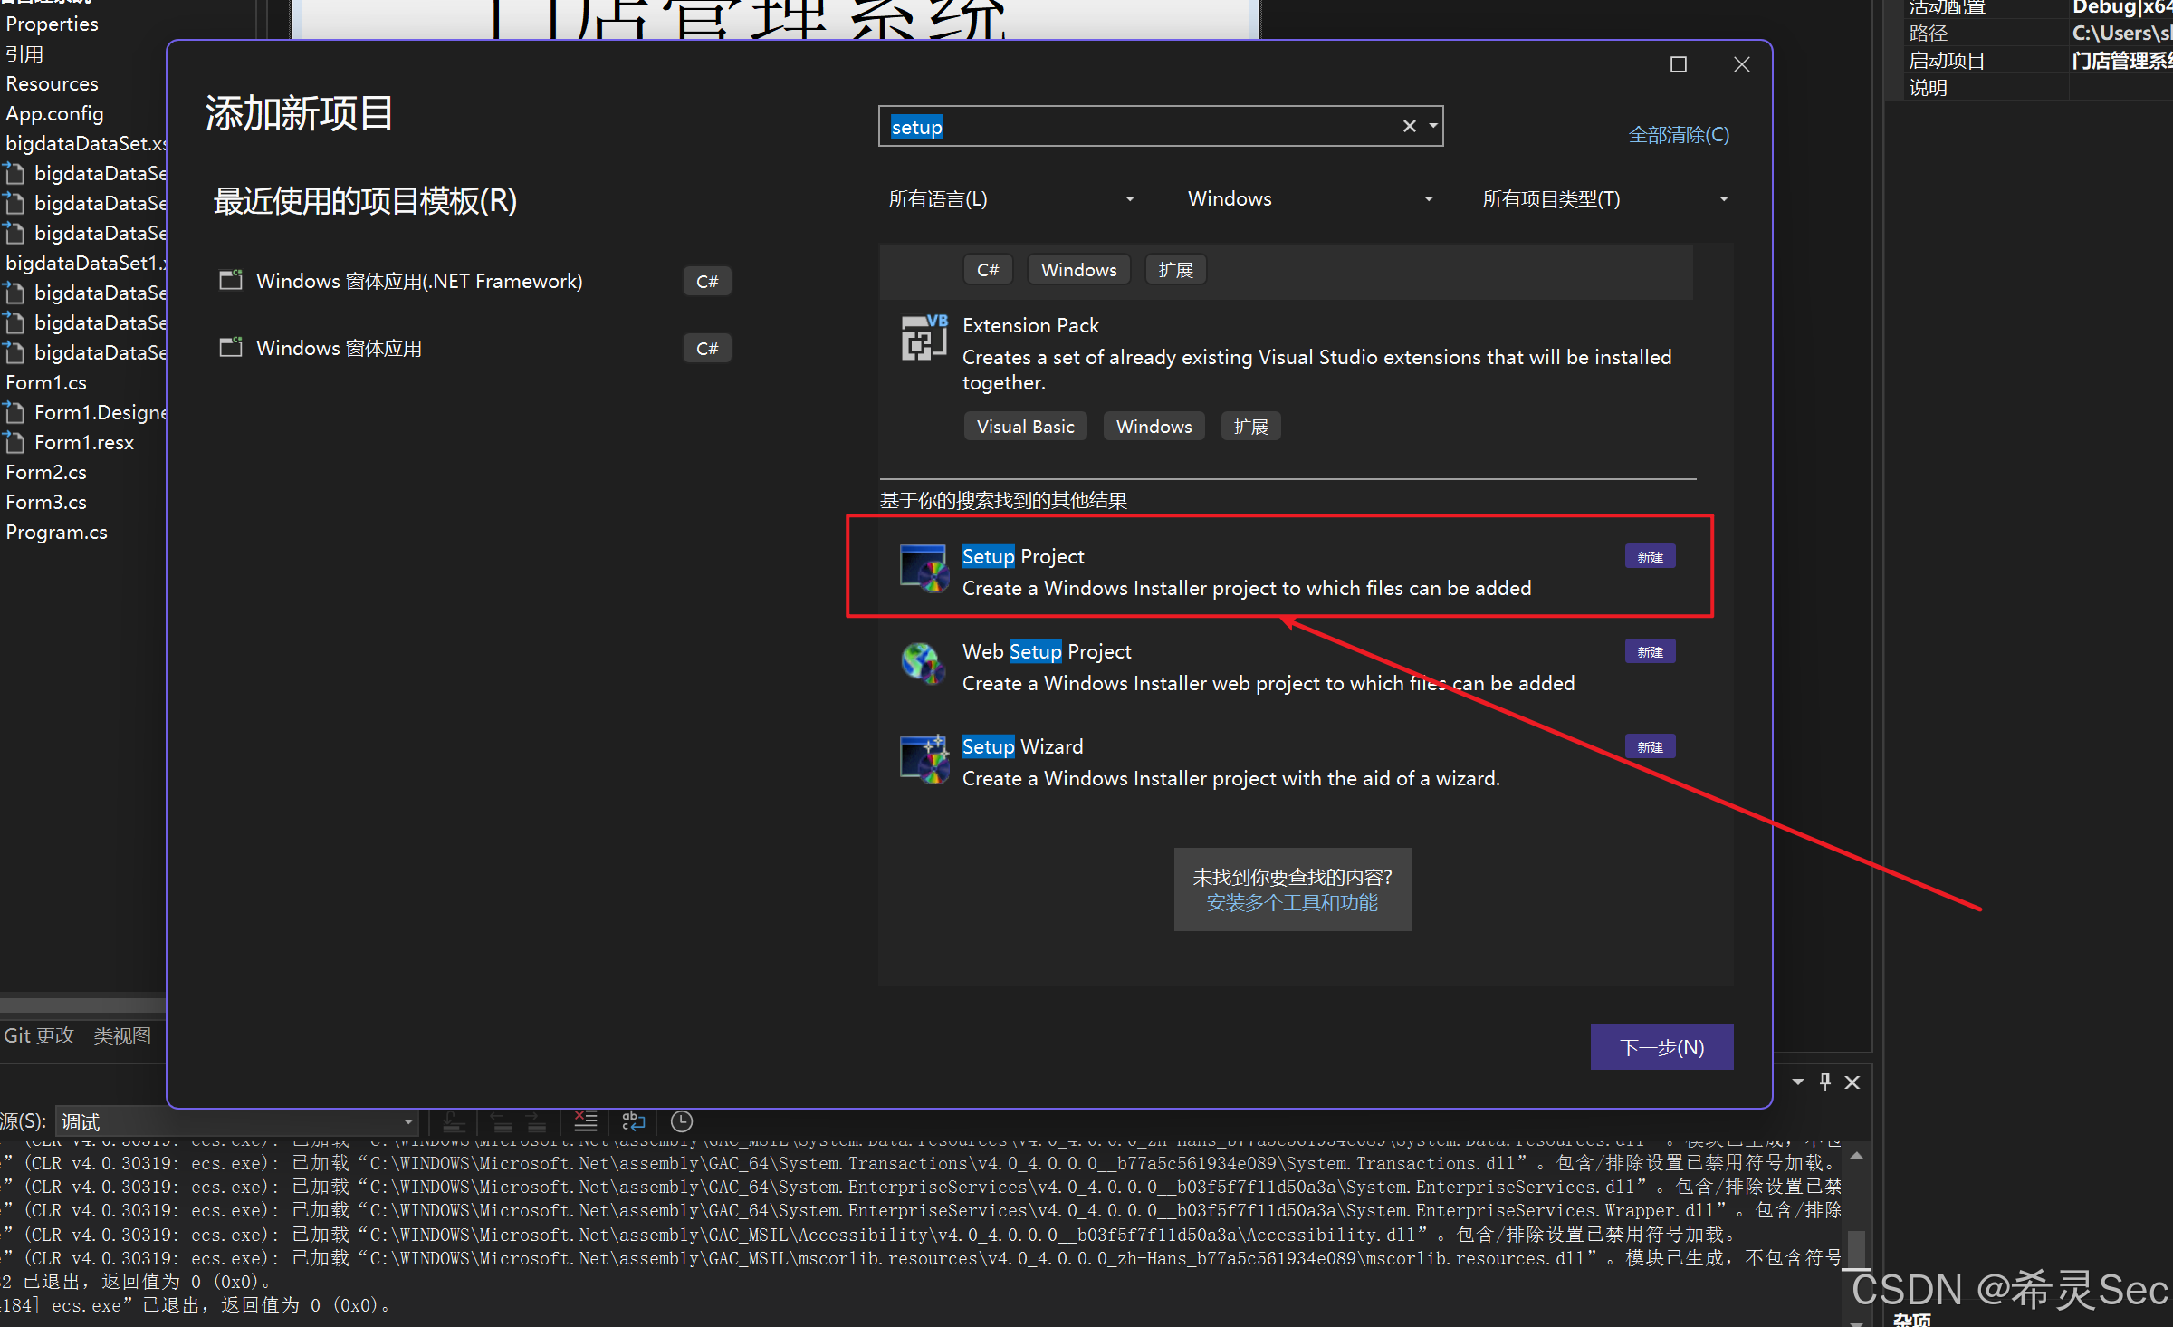The width and height of the screenshot is (2173, 1327).
Task: Click the Extension Pack VB icon
Action: [924, 338]
